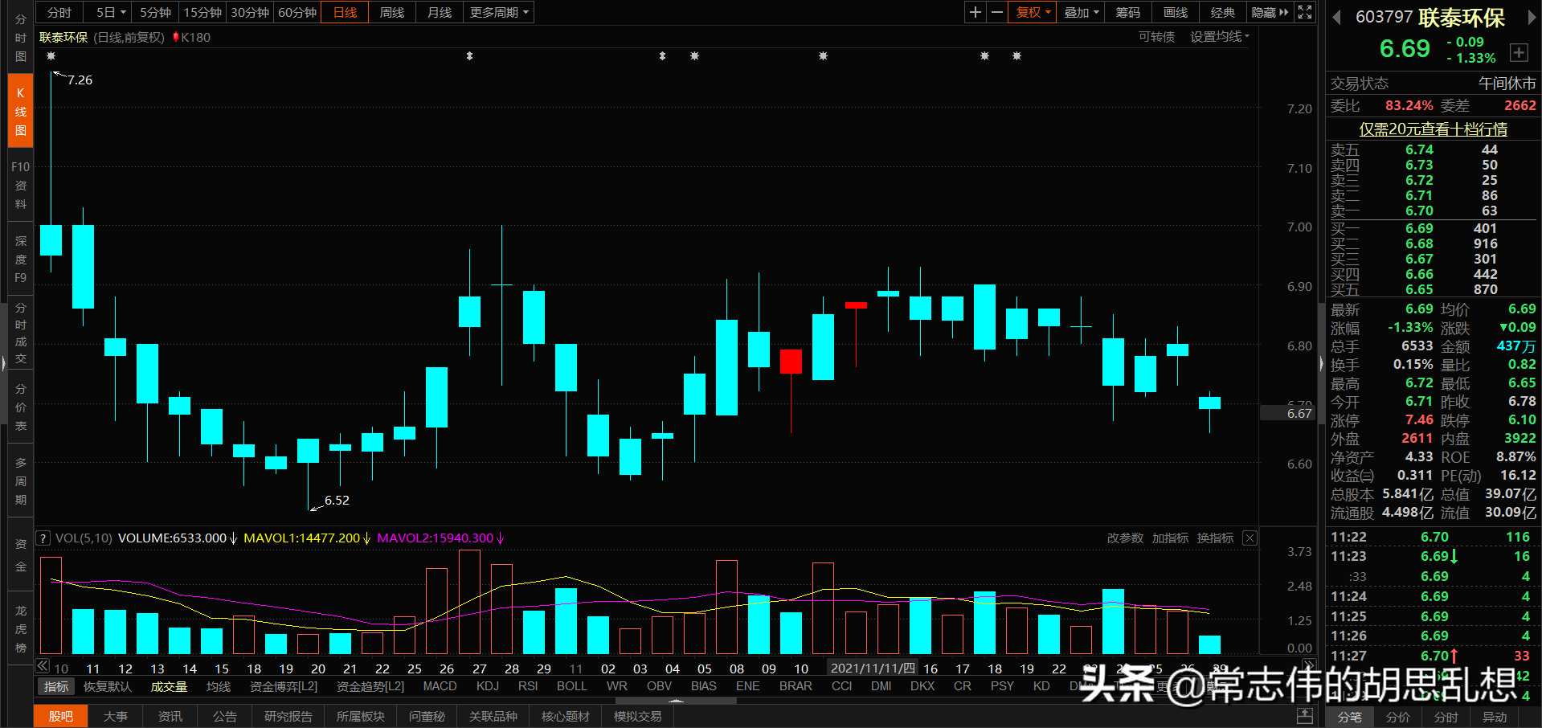Switch to 周线 weekly candles

[x=391, y=12]
